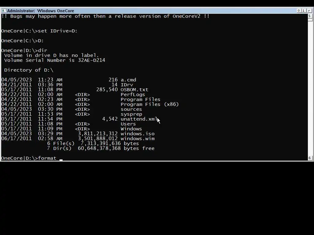This screenshot has width=314, height=235.
Task: Click the file name unattend.xml
Action: 139,119
